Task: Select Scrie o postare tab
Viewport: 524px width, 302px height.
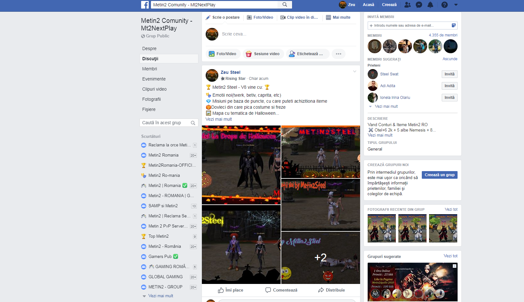Action: point(223,17)
